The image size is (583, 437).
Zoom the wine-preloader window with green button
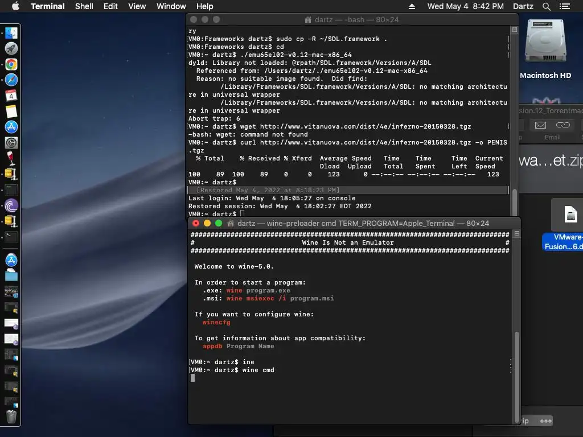(x=219, y=223)
